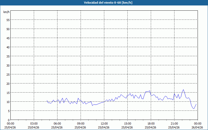The height and width of the screenshot is (130, 208).
Task: Select the 40 y-axis tick label
Action: pyautogui.click(x=8, y=47)
